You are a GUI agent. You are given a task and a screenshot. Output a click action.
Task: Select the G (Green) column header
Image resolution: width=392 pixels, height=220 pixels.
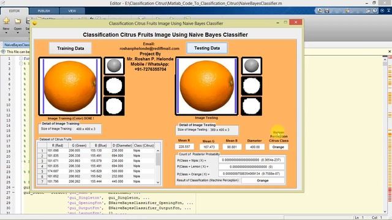point(79,145)
